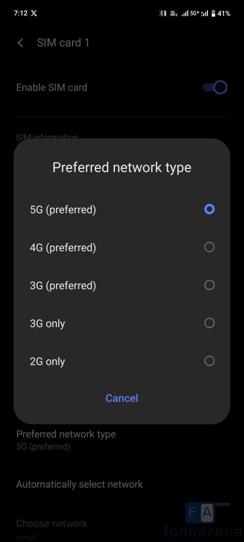Tap the Automatically select network row
The image size is (244, 542).
[x=122, y=485]
